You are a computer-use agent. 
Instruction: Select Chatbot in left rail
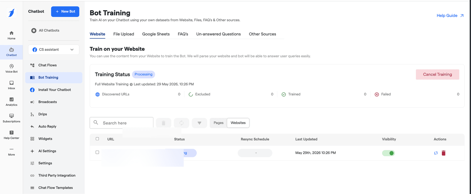point(11,52)
